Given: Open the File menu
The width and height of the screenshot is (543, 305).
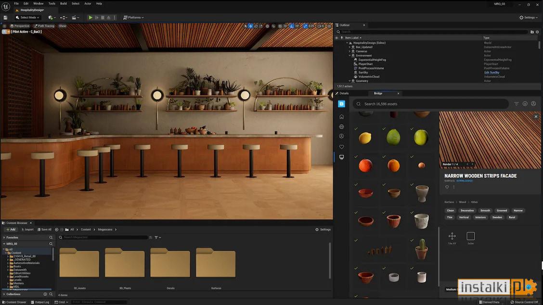Looking at the screenshot, I should click(16, 3).
